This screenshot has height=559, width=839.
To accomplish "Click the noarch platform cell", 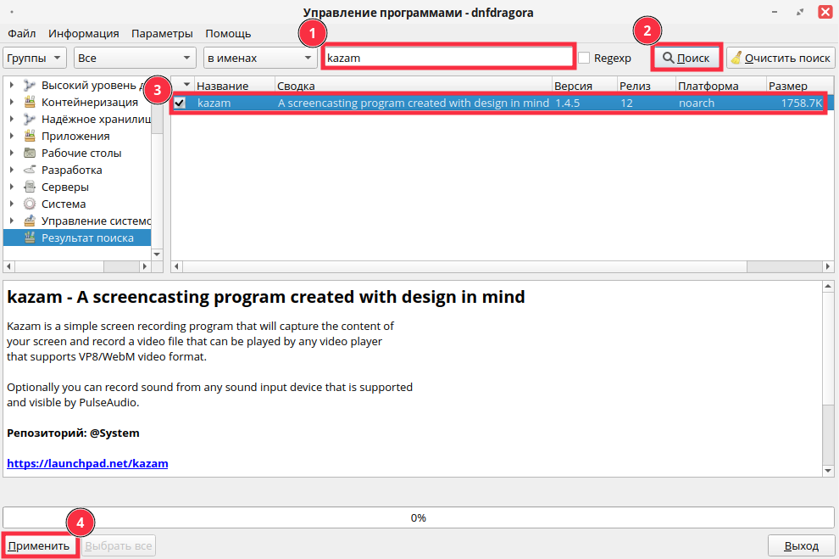I will [696, 103].
